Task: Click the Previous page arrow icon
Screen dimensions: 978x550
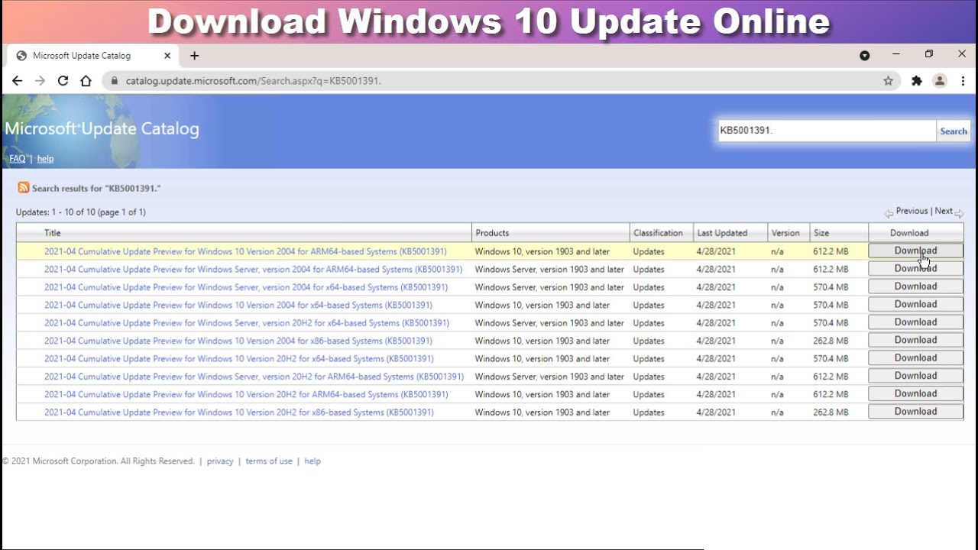Action: click(889, 214)
